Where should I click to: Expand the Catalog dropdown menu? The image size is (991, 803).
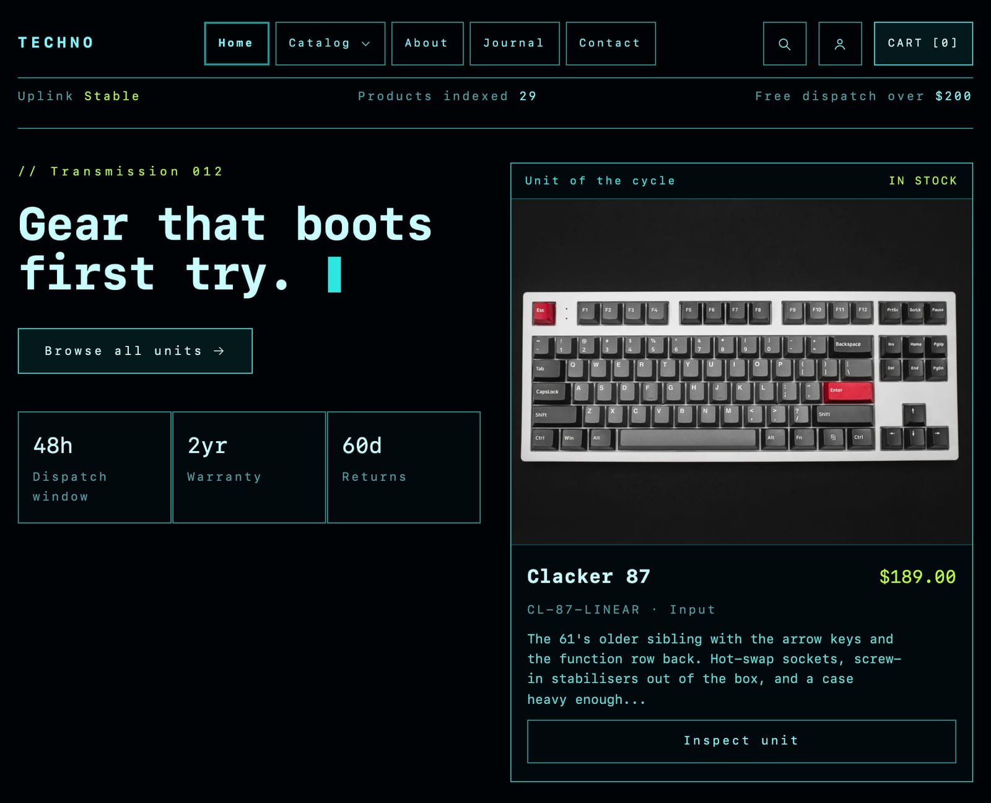[330, 43]
